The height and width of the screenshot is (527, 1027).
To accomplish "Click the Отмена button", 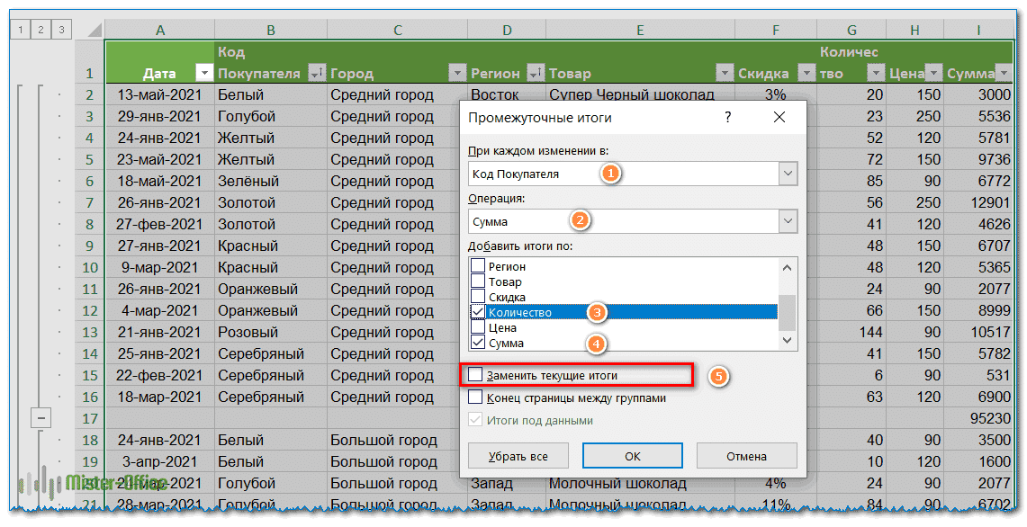I will 746,456.
